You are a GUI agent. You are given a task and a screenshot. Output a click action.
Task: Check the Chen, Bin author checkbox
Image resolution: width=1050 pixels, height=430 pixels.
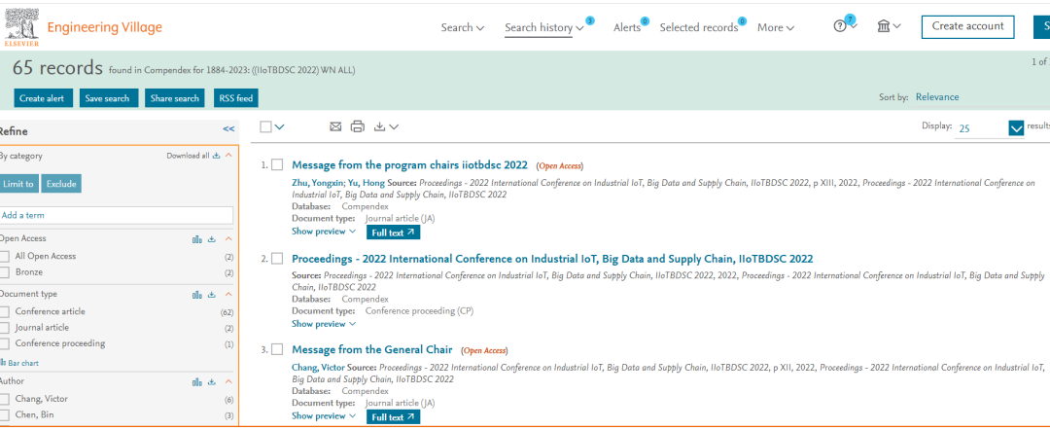tap(5, 414)
